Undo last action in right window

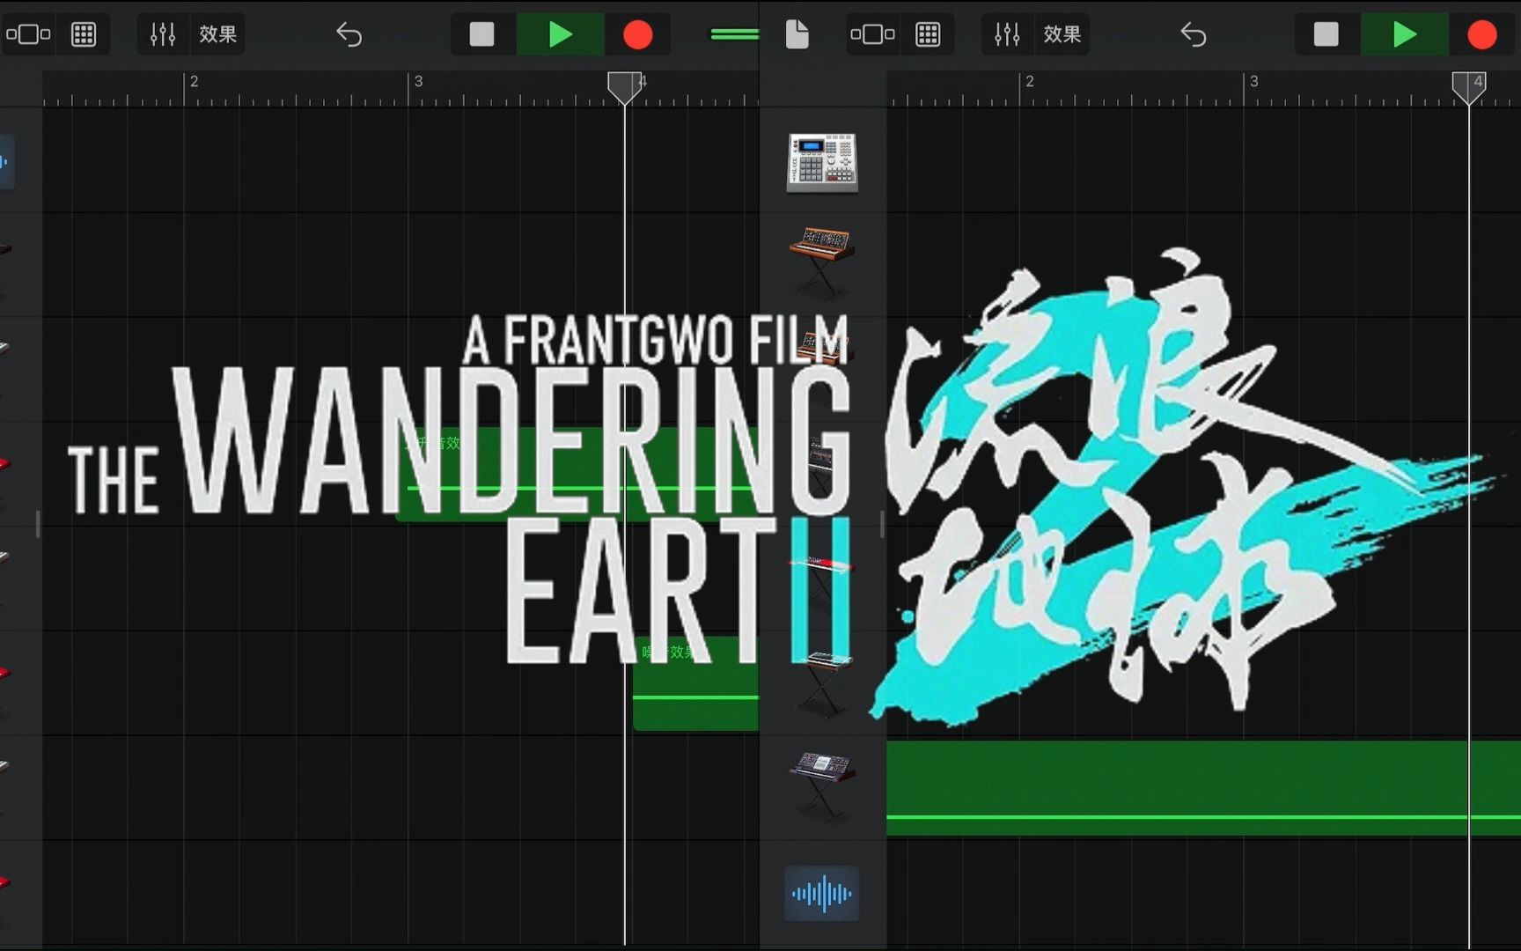[1194, 34]
